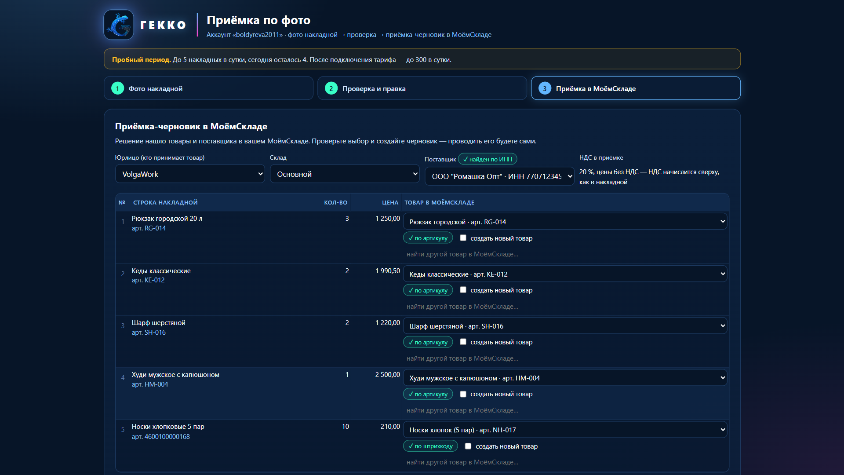Open product dropdown for Шарф шерстяной
This screenshot has width=844, height=475.
click(x=565, y=326)
